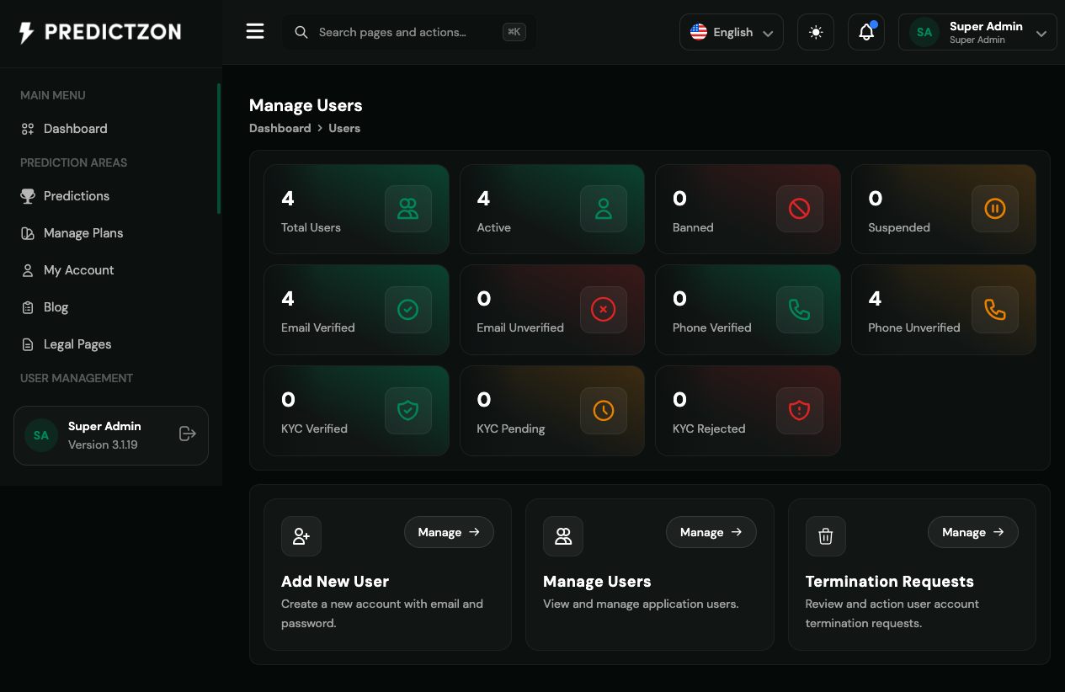1065x692 pixels.
Task: Click the Add New User heading
Action: point(335,582)
